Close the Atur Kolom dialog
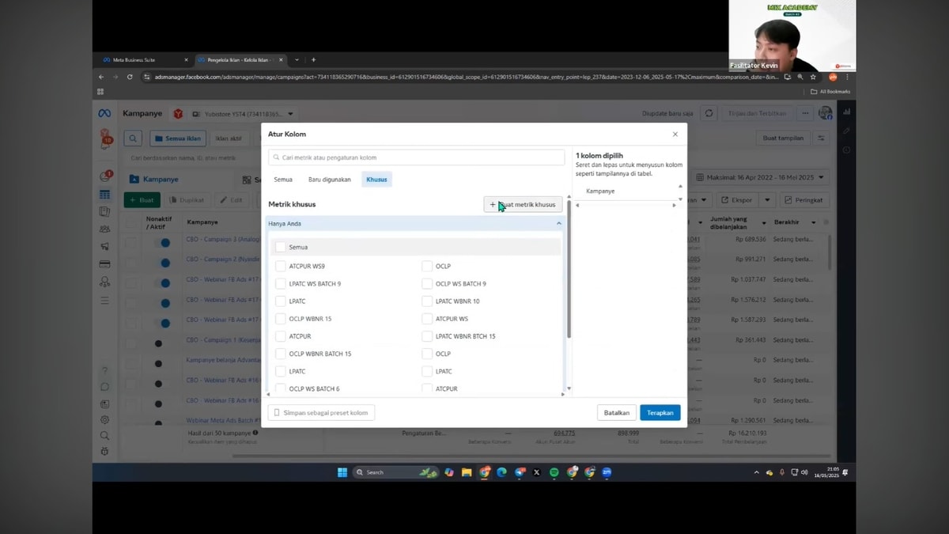Viewport: 949px width, 534px height. (x=675, y=134)
